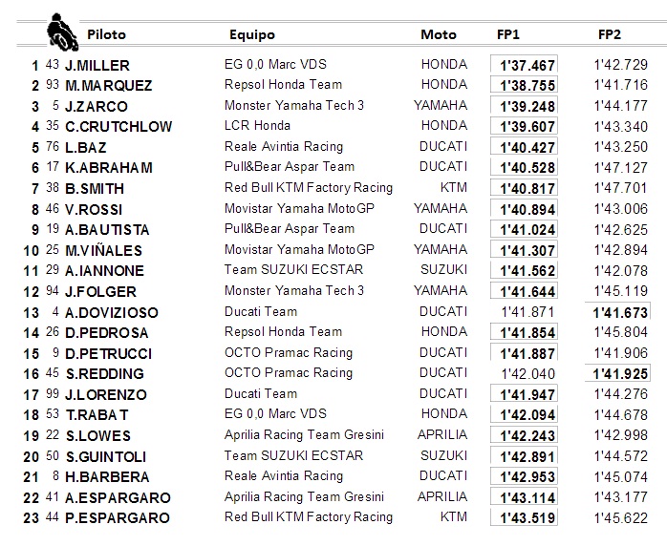Click the Moto column header
Screen dimensions: 667x546
pyautogui.click(x=439, y=34)
